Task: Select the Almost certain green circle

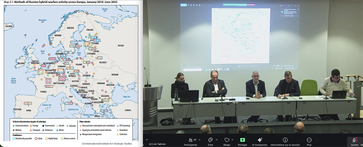Action: (62, 139)
